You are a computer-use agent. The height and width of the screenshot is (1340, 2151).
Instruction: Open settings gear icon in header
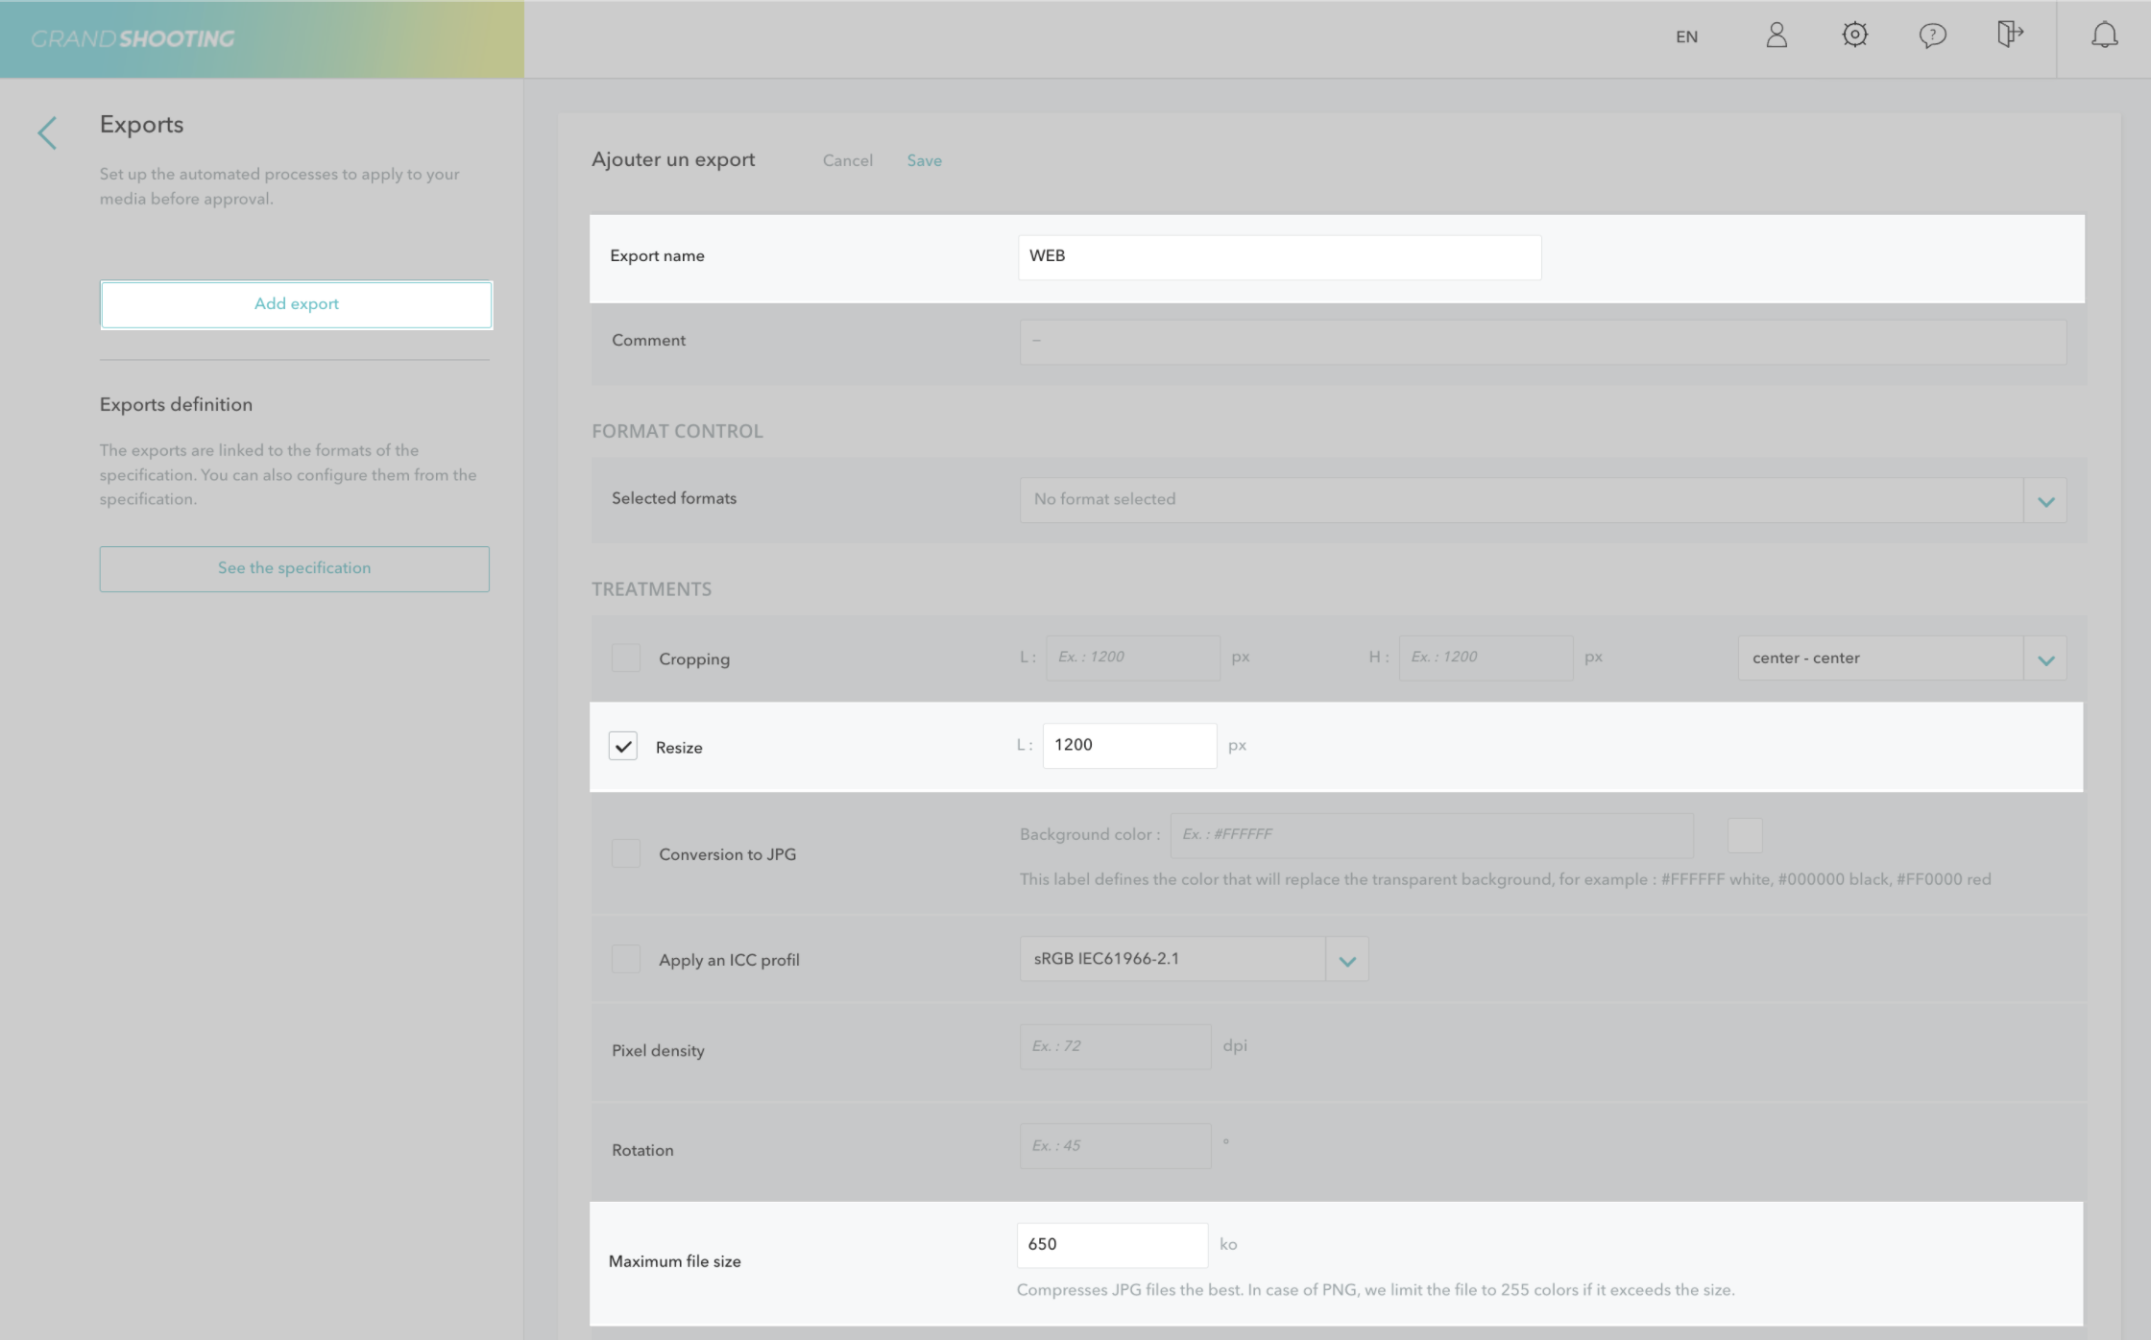click(1854, 36)
